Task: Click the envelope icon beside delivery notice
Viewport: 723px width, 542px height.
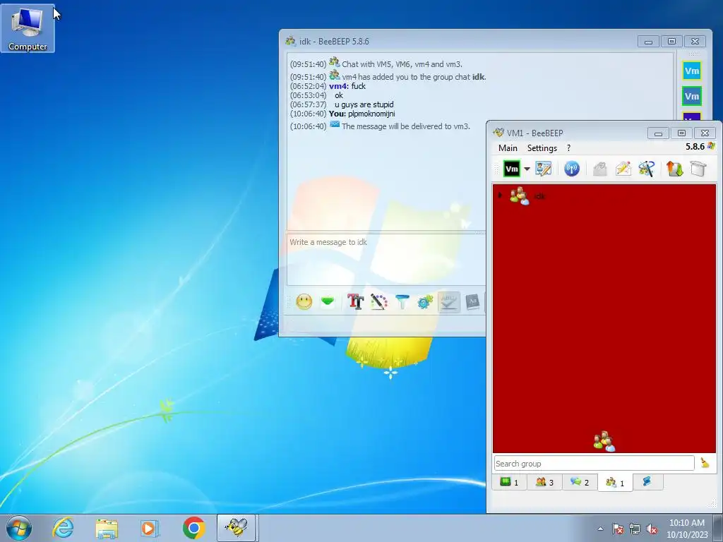Action: (x=335, y=124)
